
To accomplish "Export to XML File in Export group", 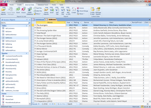I will click(x=63, y=11).
